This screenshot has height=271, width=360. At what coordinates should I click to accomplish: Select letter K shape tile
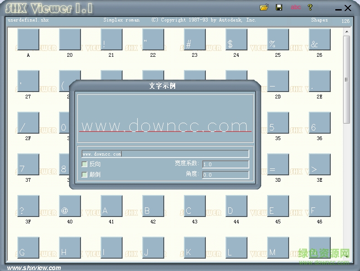point(195,248)
